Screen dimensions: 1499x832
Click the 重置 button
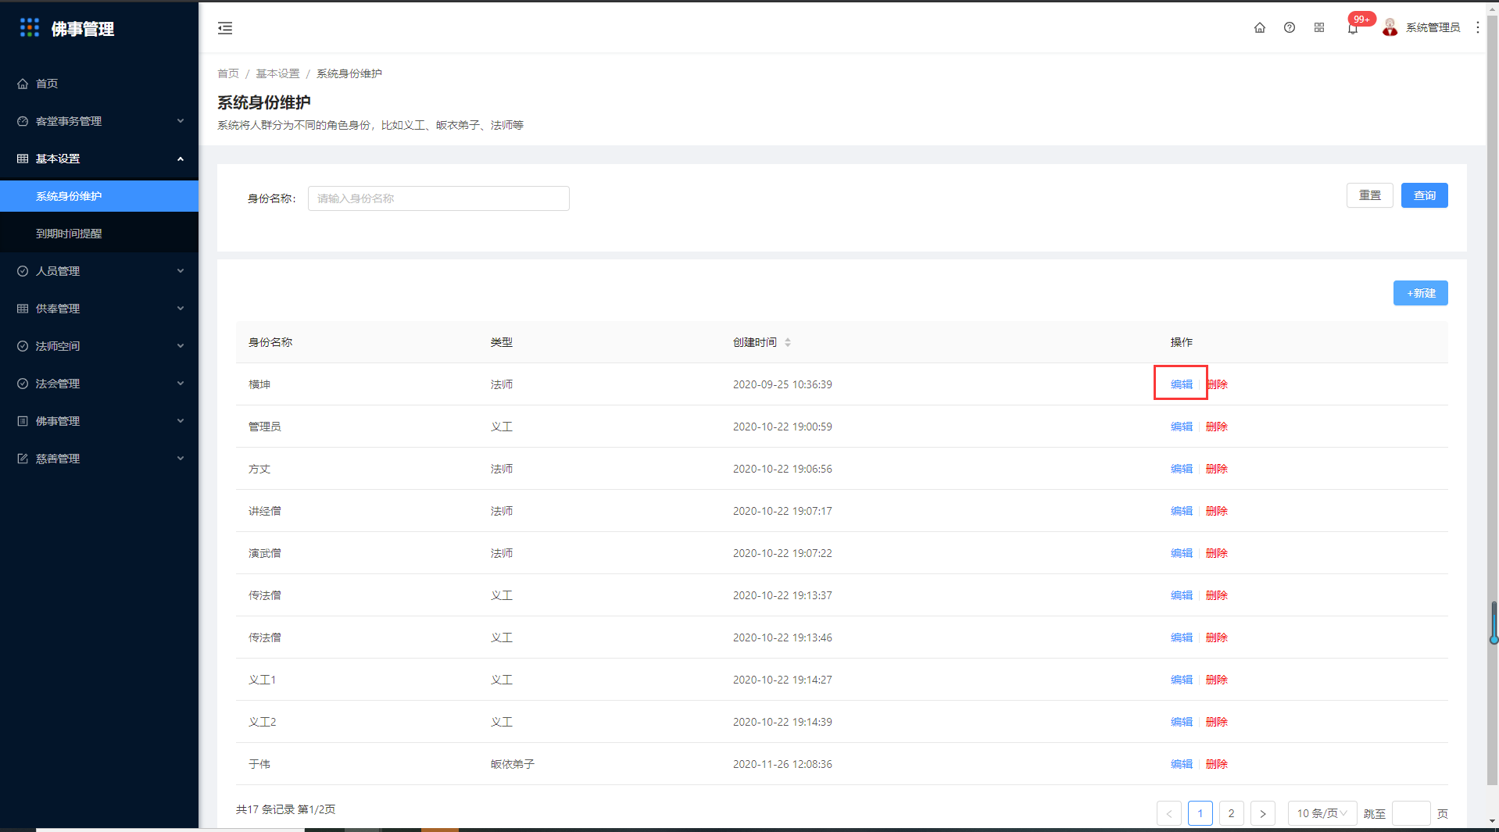click(1369, 195)
